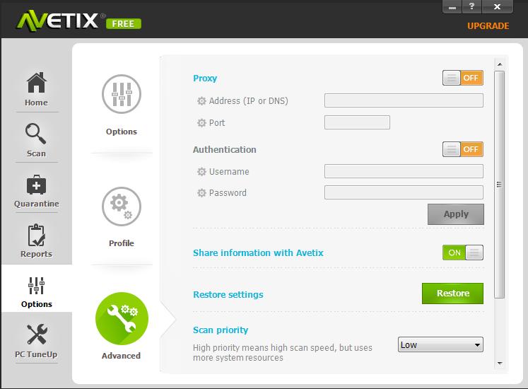Click the Apply button
Viewport: 528px width, 389px height.
click(455, 214)
